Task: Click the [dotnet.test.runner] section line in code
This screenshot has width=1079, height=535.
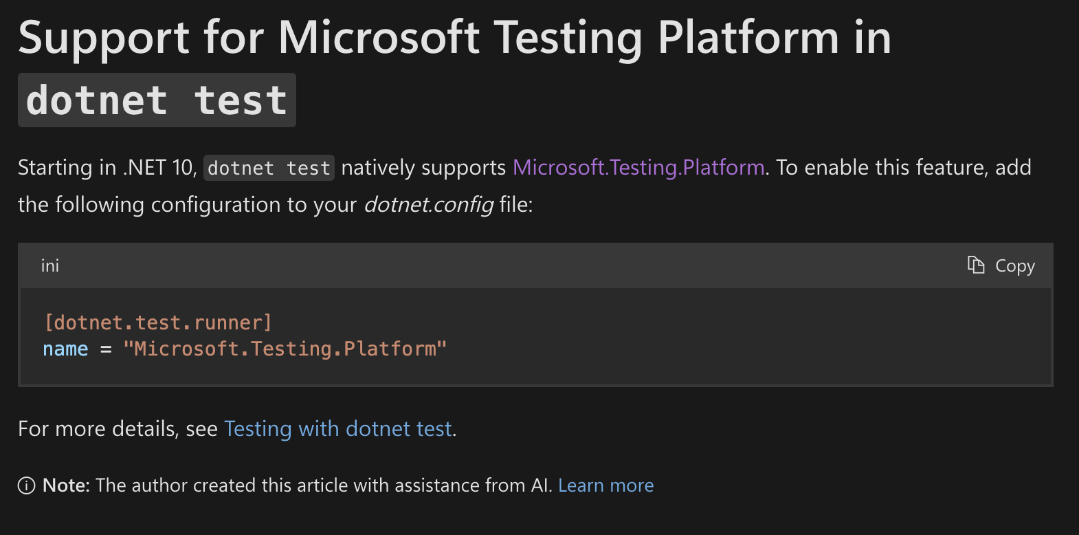Action: (158, 323)
